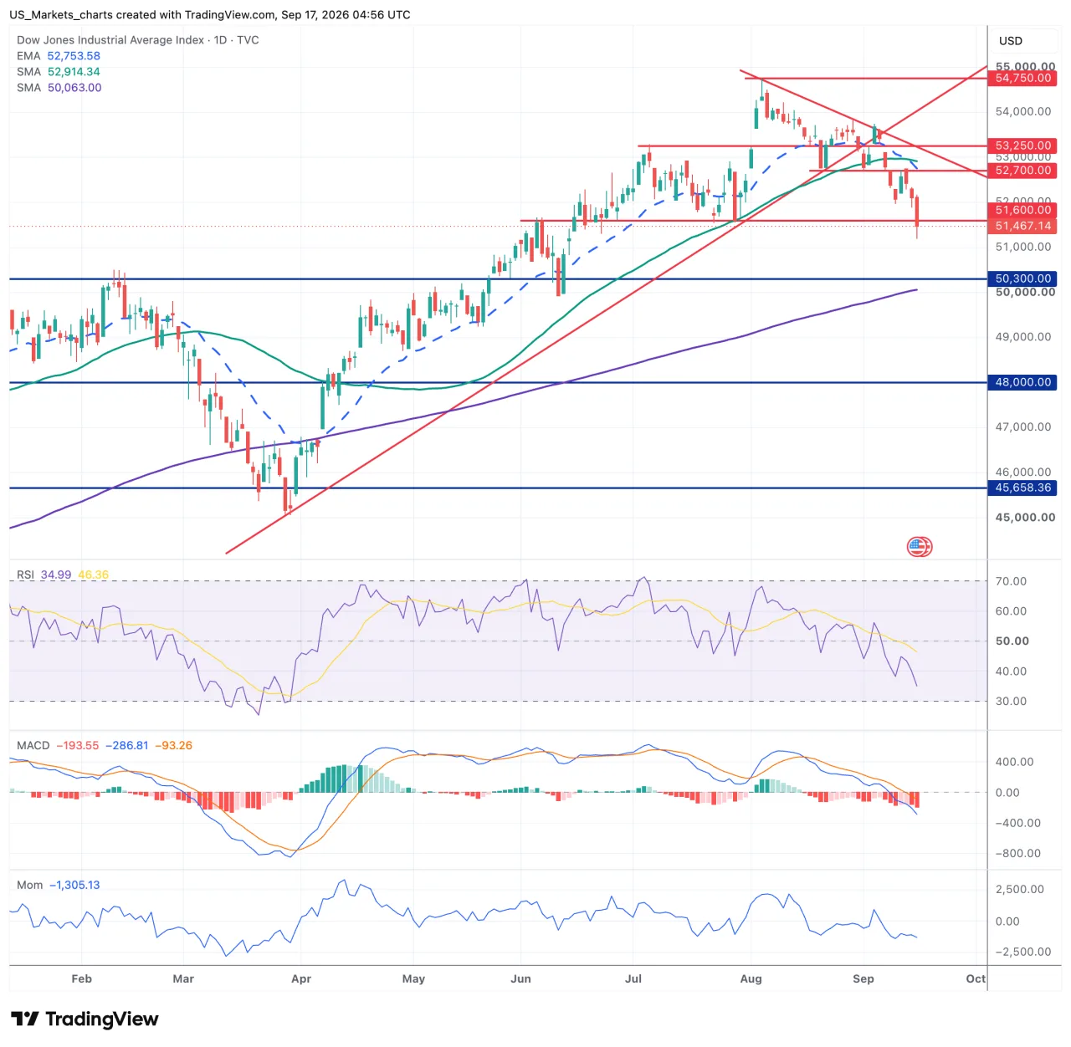This screenshot has height=1047, width=1071.
Task: Click the Sep label on the time axis
Action: pos(863,978)
